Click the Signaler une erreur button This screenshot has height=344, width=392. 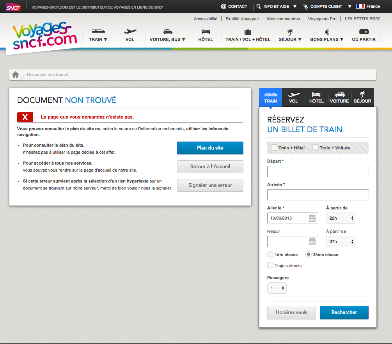click(210, 185)
